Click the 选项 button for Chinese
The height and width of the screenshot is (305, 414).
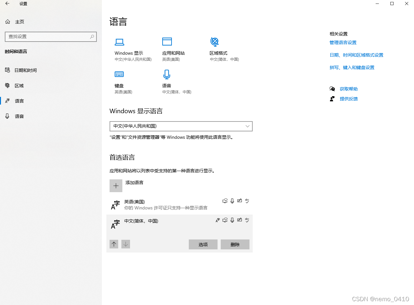point(203,244)
